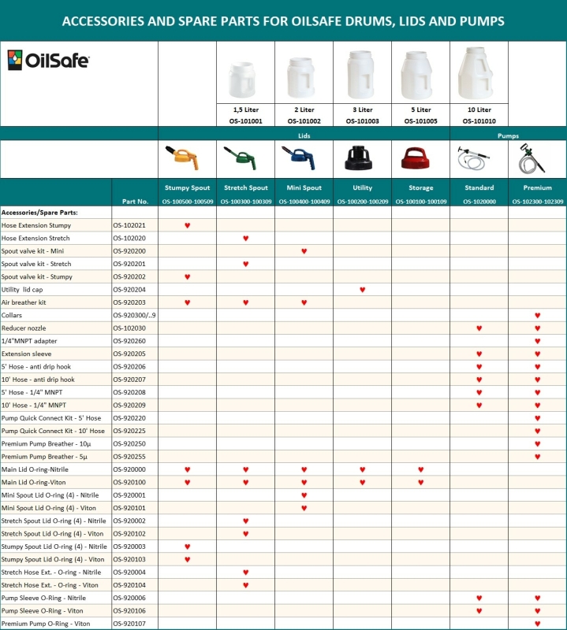Select the yellow Stumpy Spout lid image
The height and width of the screenshot is (630, 567).
187,158
